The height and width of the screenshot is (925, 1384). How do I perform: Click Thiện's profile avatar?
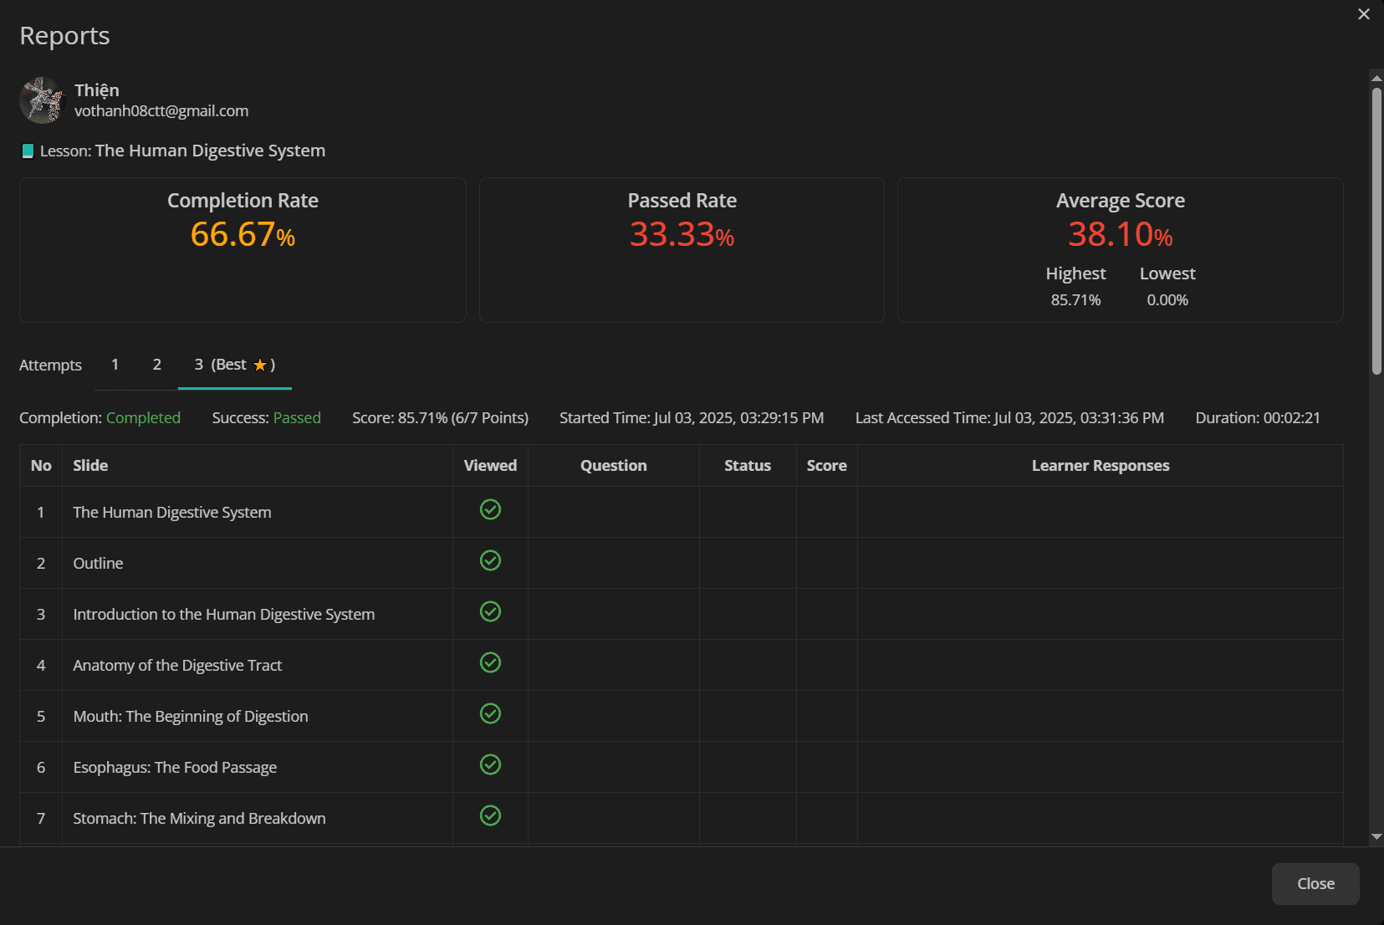coord(42,100)
